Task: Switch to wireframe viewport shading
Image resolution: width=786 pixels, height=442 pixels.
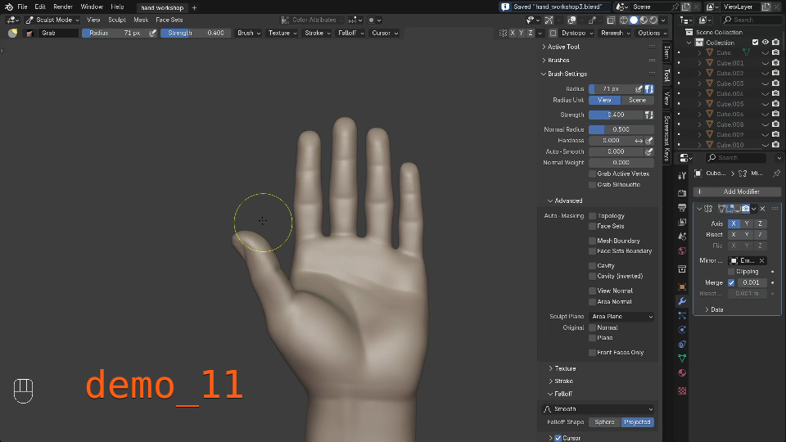Action: (624, 20)
